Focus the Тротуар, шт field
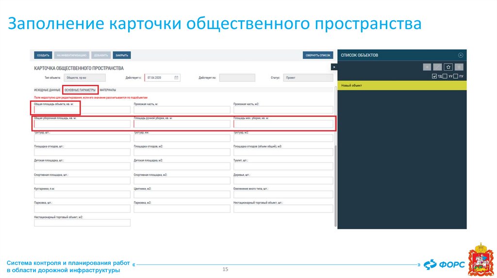The width and height of the screenshot is (497, 278). coord(82,138)
